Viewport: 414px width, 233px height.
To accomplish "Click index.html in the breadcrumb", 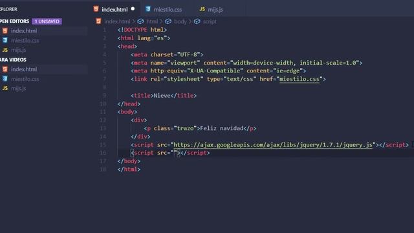I will (117, 21).
